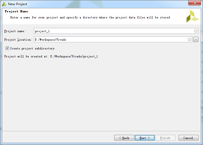
Task: Open the browse dialog with the "..." button
Action: coord(196,40)
